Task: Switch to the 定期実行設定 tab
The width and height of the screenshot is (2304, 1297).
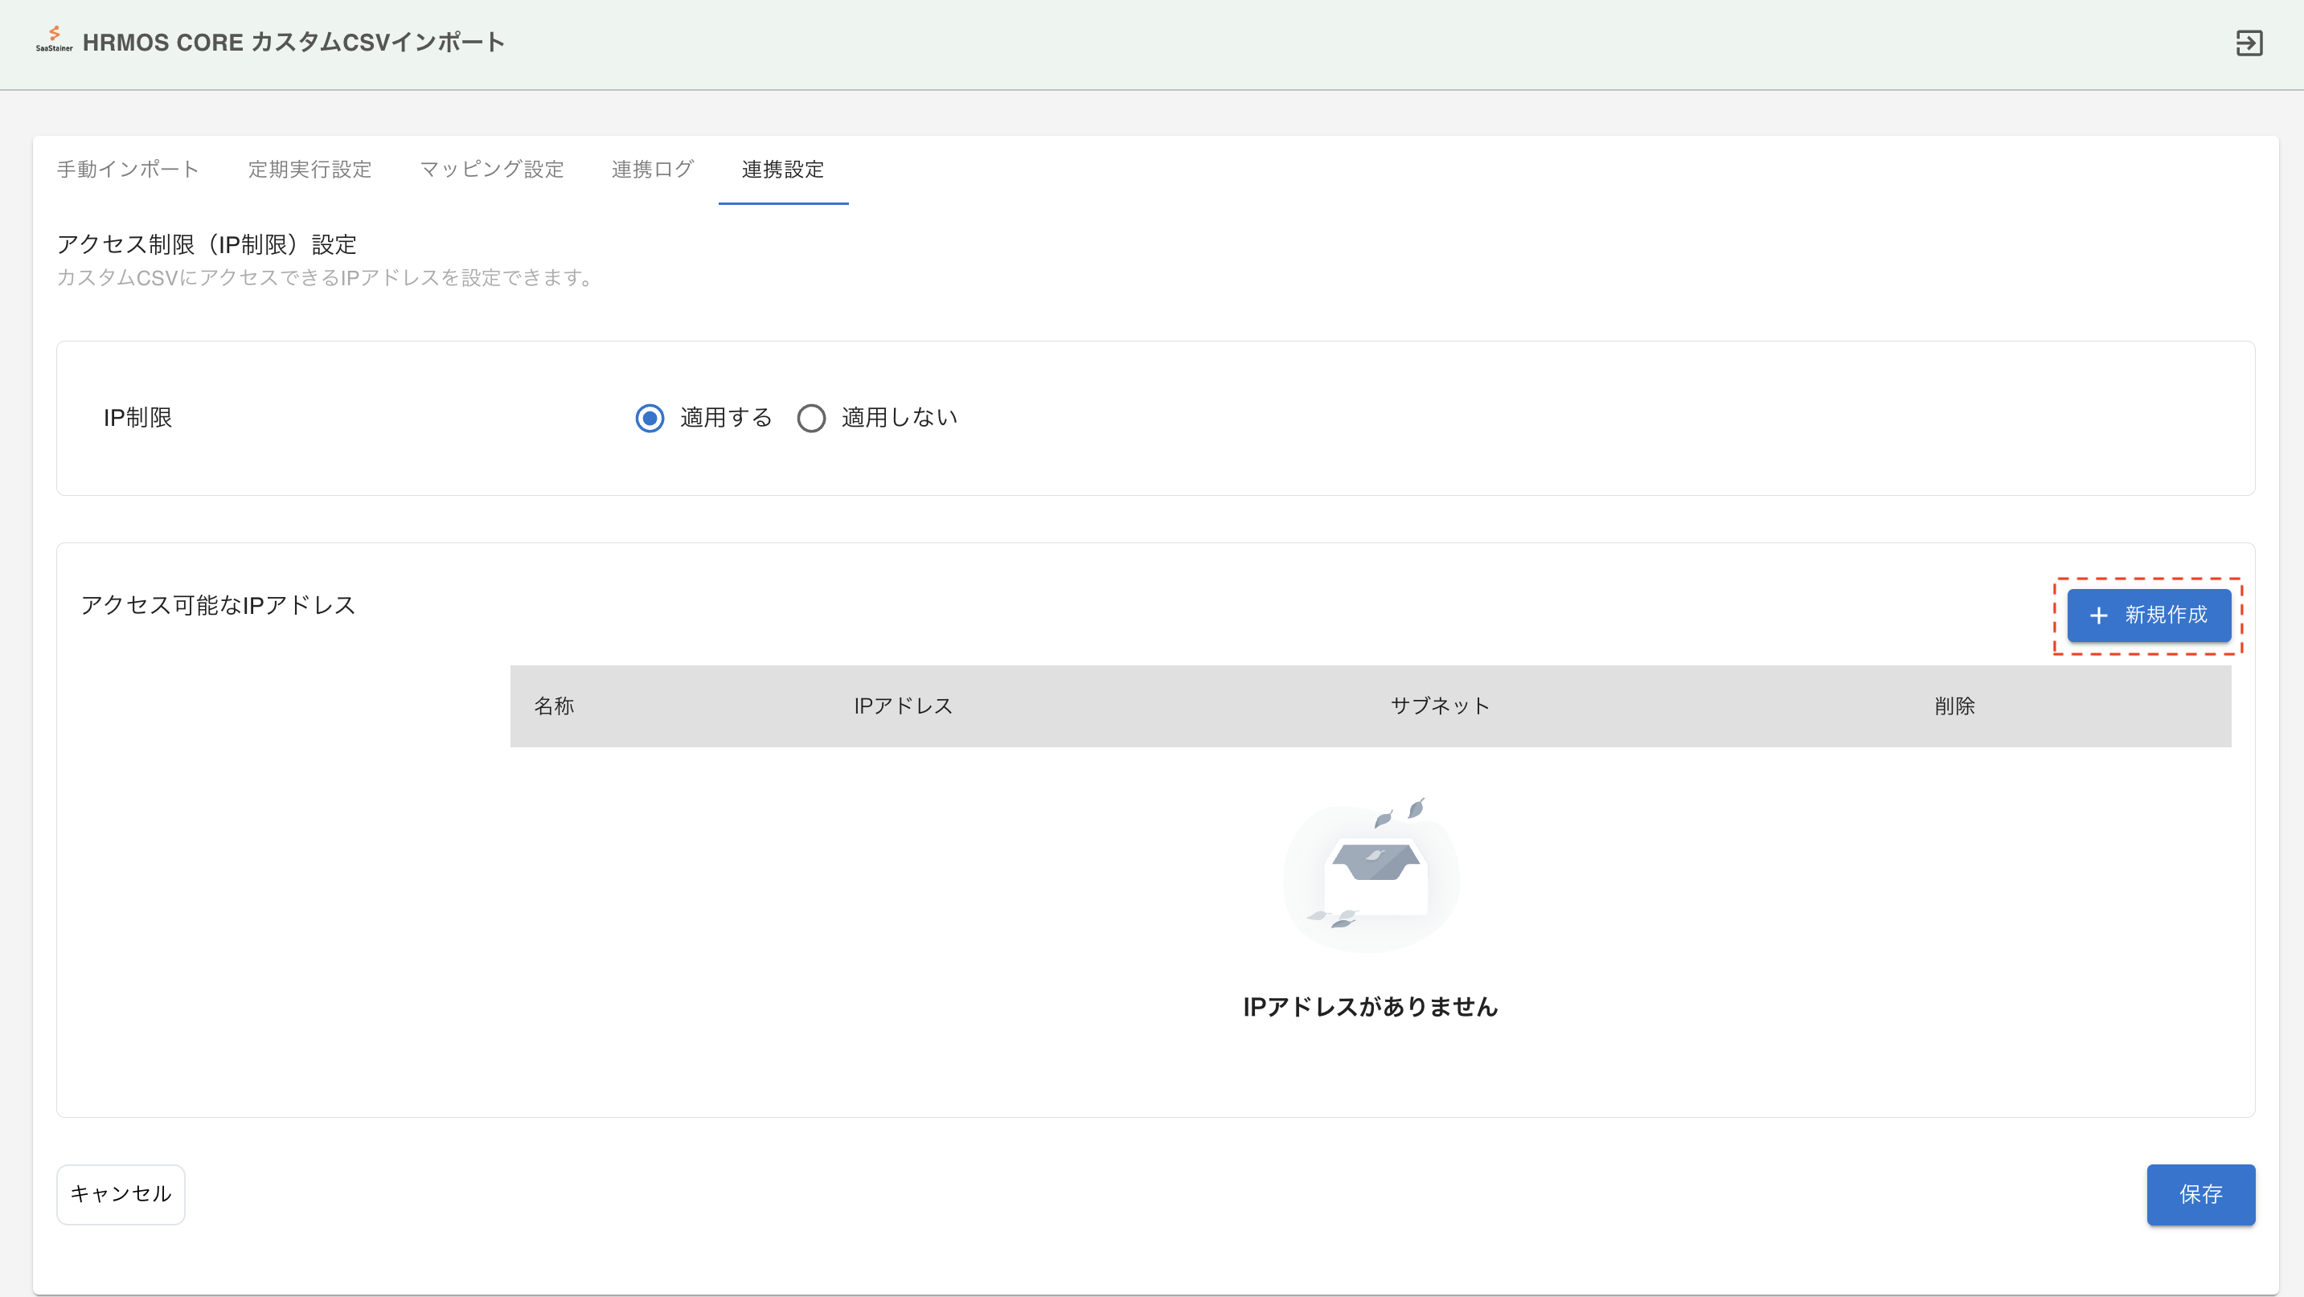Action: [x=310, y=169]
